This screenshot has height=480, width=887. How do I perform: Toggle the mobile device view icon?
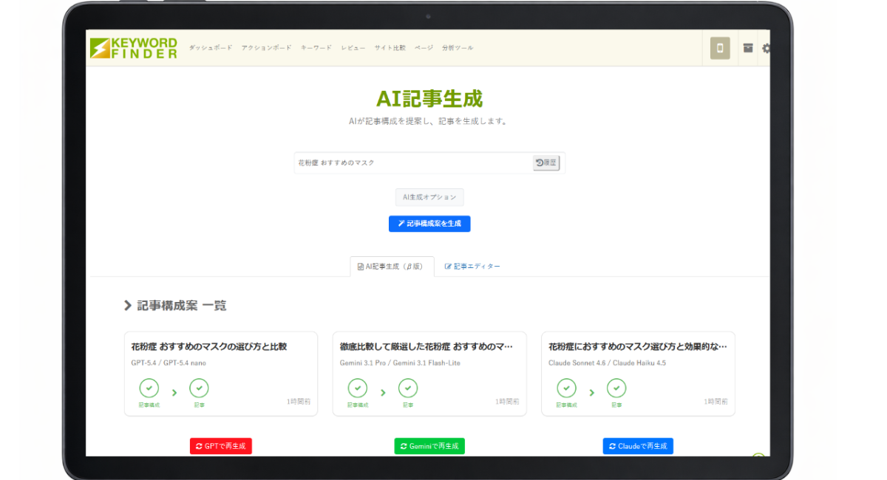coord(719,49)
